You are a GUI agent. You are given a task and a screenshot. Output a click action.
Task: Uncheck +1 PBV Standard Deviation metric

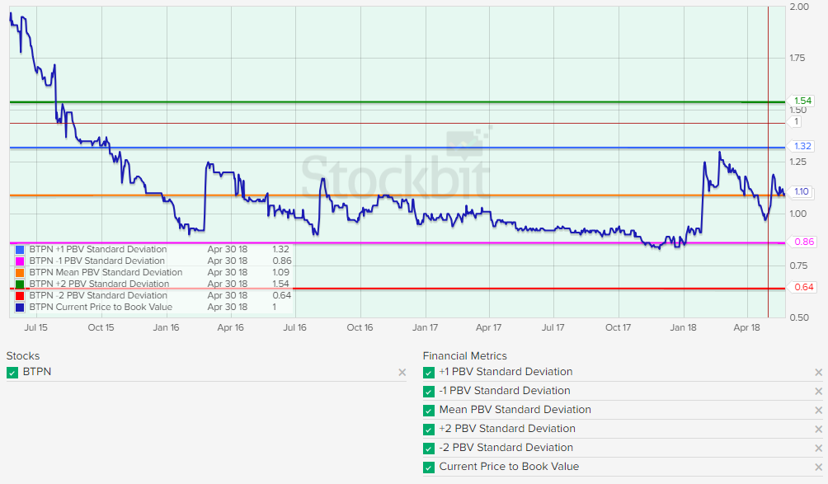pyautogui.click(x=429, y=373)
